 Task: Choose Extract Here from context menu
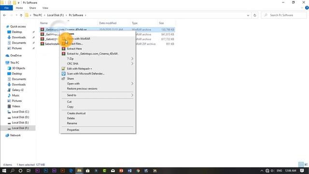[x=74, y=48]
